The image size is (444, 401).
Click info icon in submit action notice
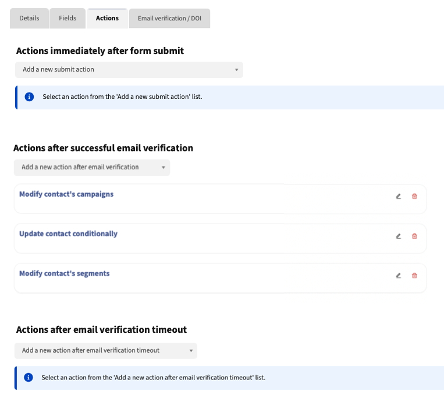[x=29, y=97]
